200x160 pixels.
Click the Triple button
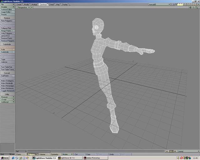pos(7,59)
